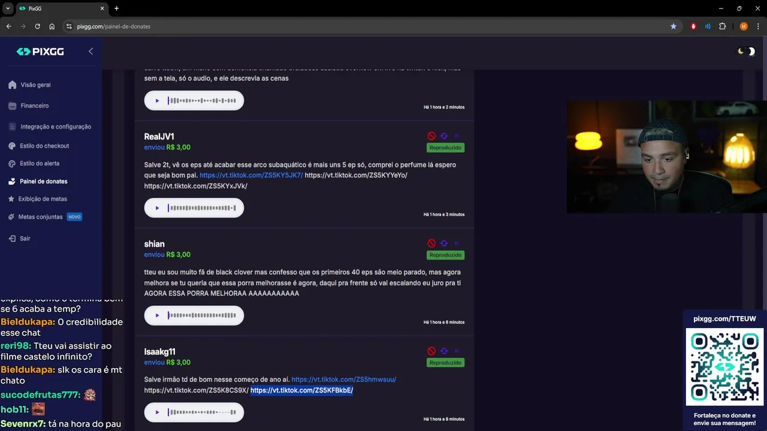Open the ZS5hmwsuu TikTok link
The width and height of the screenshot is (767, 431).
coord(343,380)
